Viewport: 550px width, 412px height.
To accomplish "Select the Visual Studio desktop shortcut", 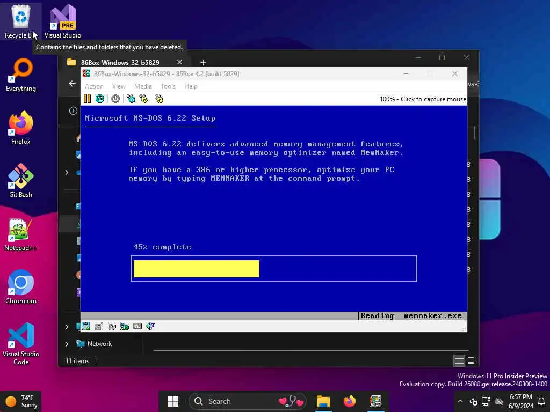I will point(63,21).
